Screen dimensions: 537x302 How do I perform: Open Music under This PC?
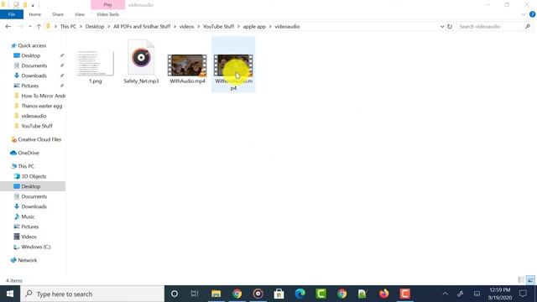(28, 216)
